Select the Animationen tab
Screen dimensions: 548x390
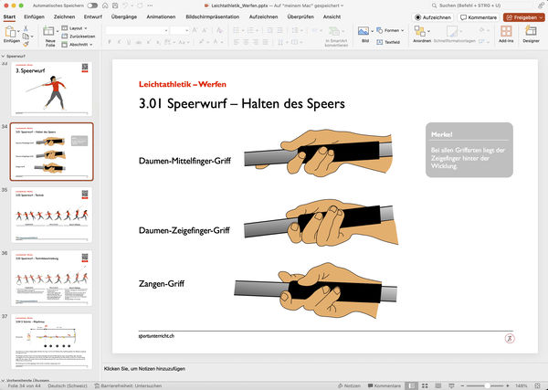pyautogui.click(x=161, y=16)
